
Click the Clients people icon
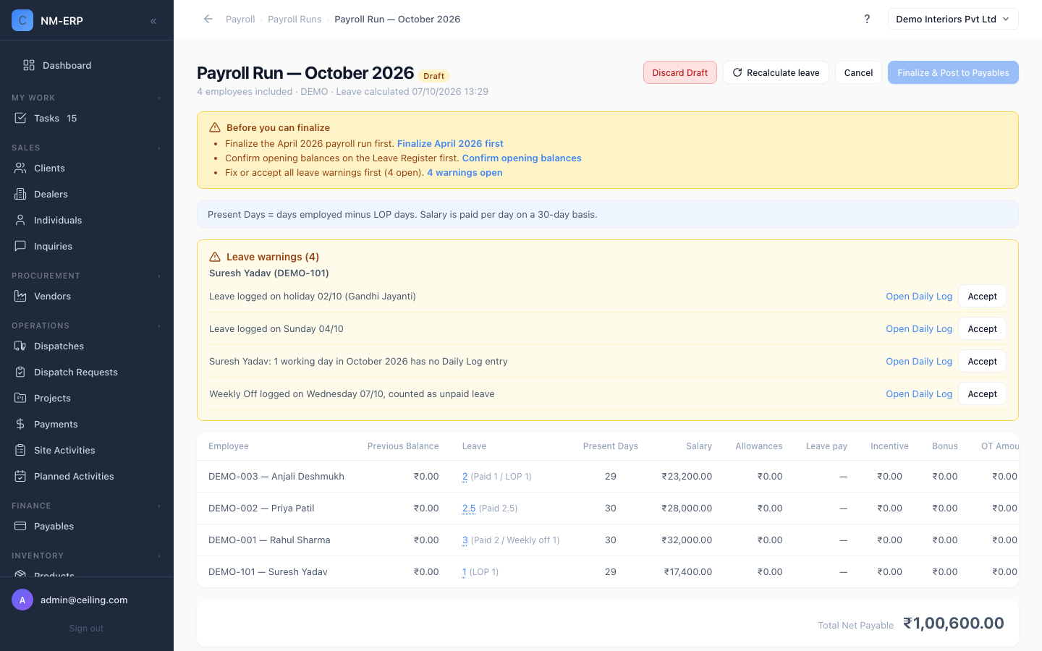click(x=20, y=168)
